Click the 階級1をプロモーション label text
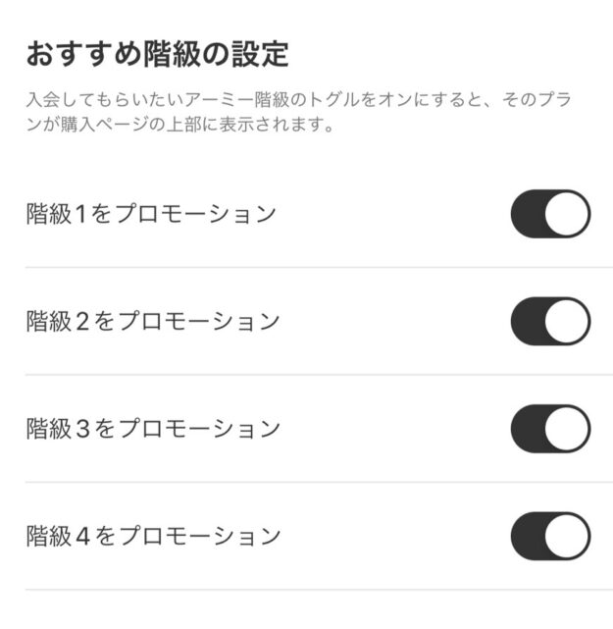 [151, 214]
